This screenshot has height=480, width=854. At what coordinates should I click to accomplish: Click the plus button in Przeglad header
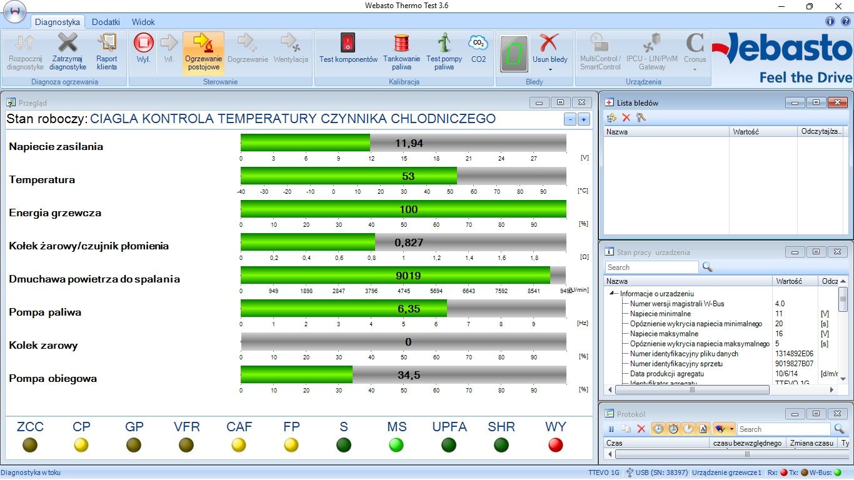point(584,119)
